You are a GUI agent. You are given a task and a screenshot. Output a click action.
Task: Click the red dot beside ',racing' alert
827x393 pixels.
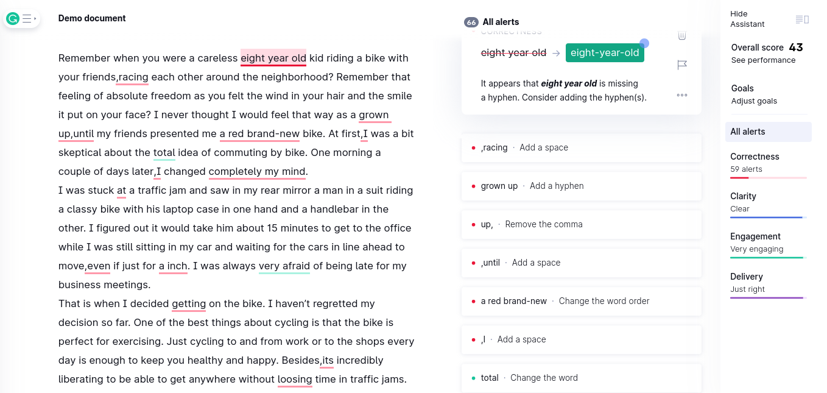click(473, 148)
